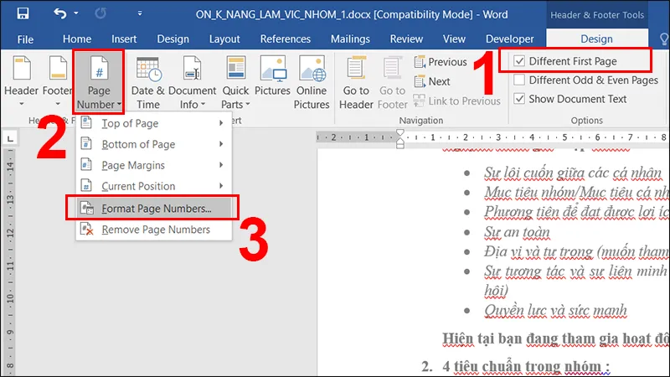This screenshot has height=377, width=670.
Task: Enable Different Odd & Even Pages
Action: (x=520, y=80)
